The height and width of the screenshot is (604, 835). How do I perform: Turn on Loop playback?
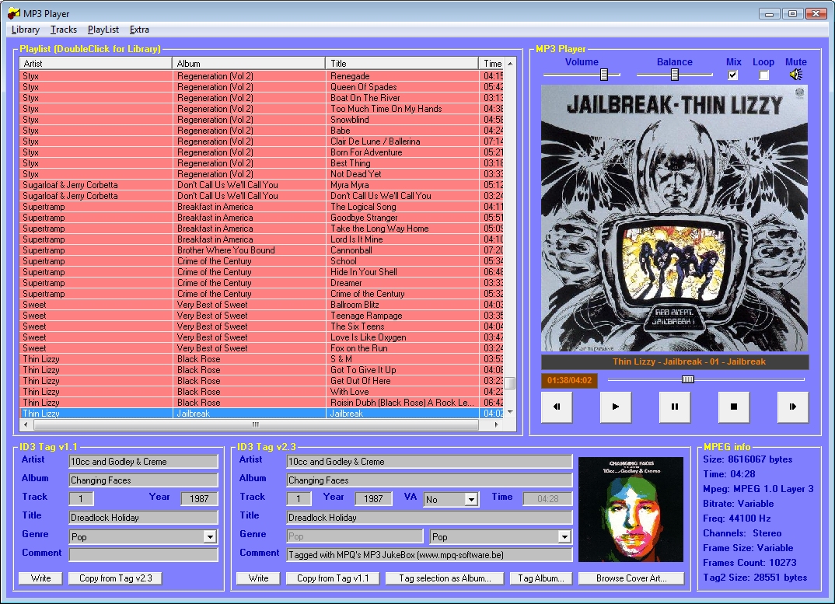click(x=763, y=75)
